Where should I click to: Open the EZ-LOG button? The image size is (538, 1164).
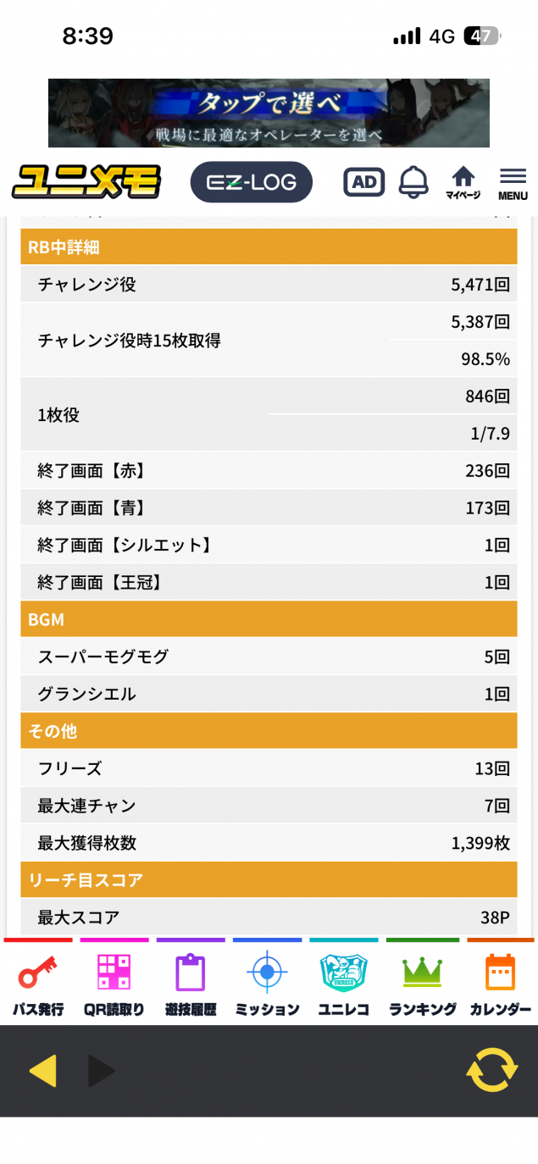[x=251, y=182]
